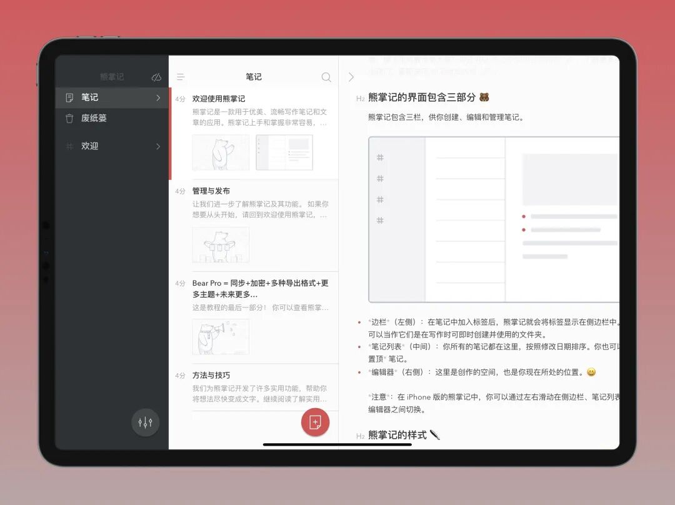The width and height of the screenshot is (675, 505).
Task: Open note search magnifier
Action: pos(326,77)
